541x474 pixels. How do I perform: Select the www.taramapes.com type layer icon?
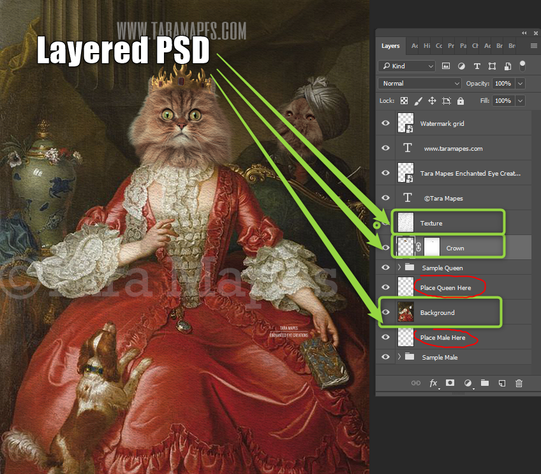408,148
